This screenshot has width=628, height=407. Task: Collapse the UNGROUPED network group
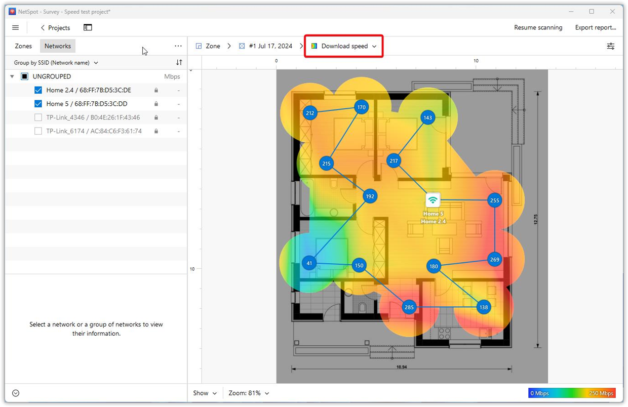coord(12,76)
